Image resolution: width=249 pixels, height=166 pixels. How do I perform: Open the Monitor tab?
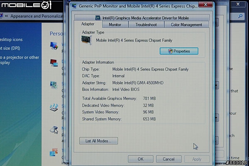pos(115,24)
